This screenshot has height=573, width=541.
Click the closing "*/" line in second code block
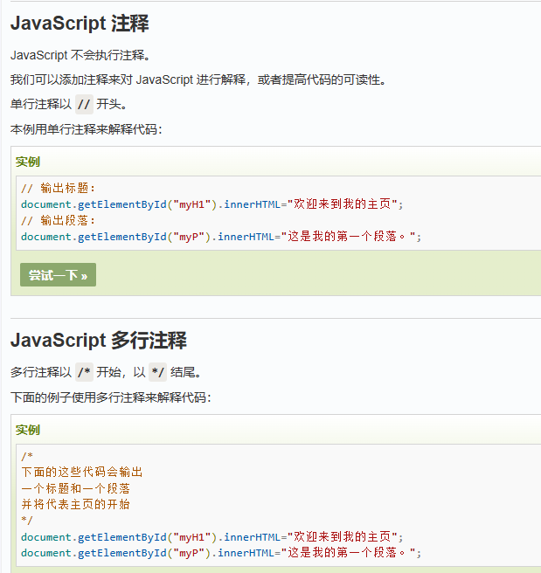pyautogui.click(x=27, y=520)
